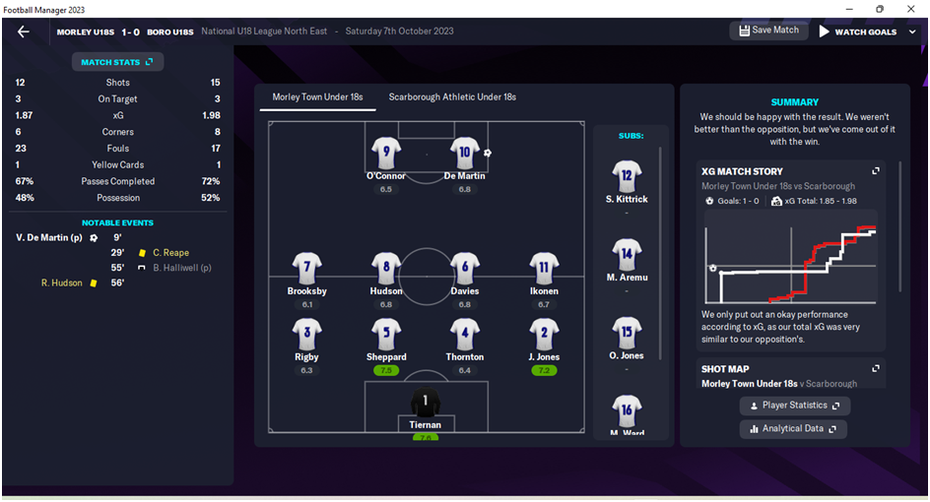Screen dimensions: 930x502
Task: Select O'Connor number 9 shirt
Action: pyautogui.click(x=386, y=154)
